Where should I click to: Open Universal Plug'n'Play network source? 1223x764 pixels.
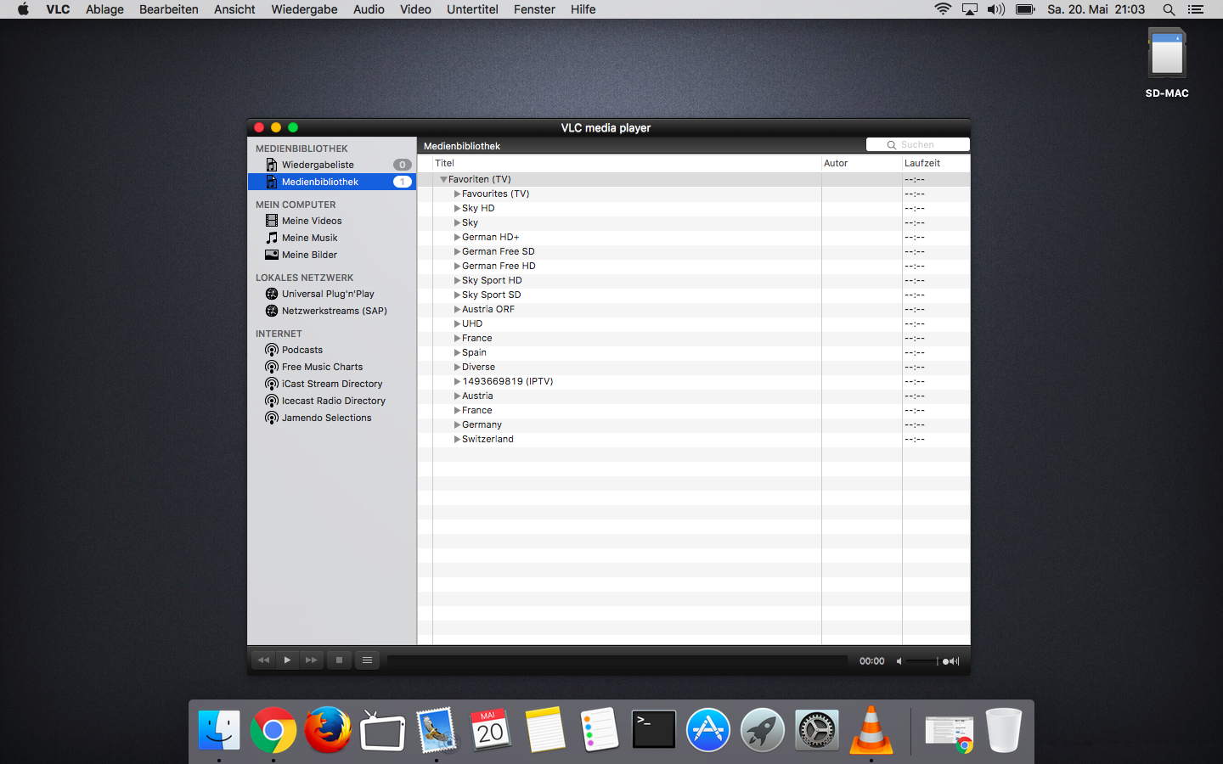328,294
